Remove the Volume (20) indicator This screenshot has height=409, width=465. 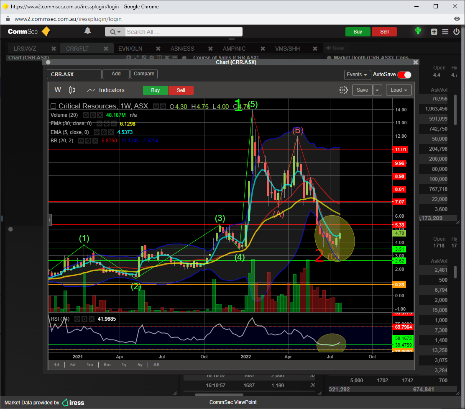(x=99, y=115)
